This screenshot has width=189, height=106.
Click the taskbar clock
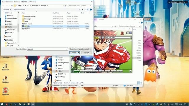(x=180, y=104)
